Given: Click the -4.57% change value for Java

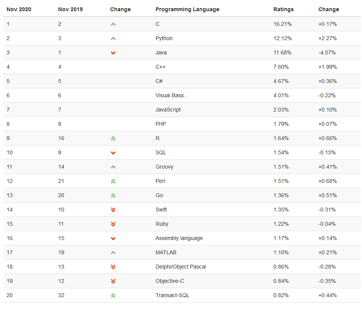Looking at the screenshot, I should [328, 52].
